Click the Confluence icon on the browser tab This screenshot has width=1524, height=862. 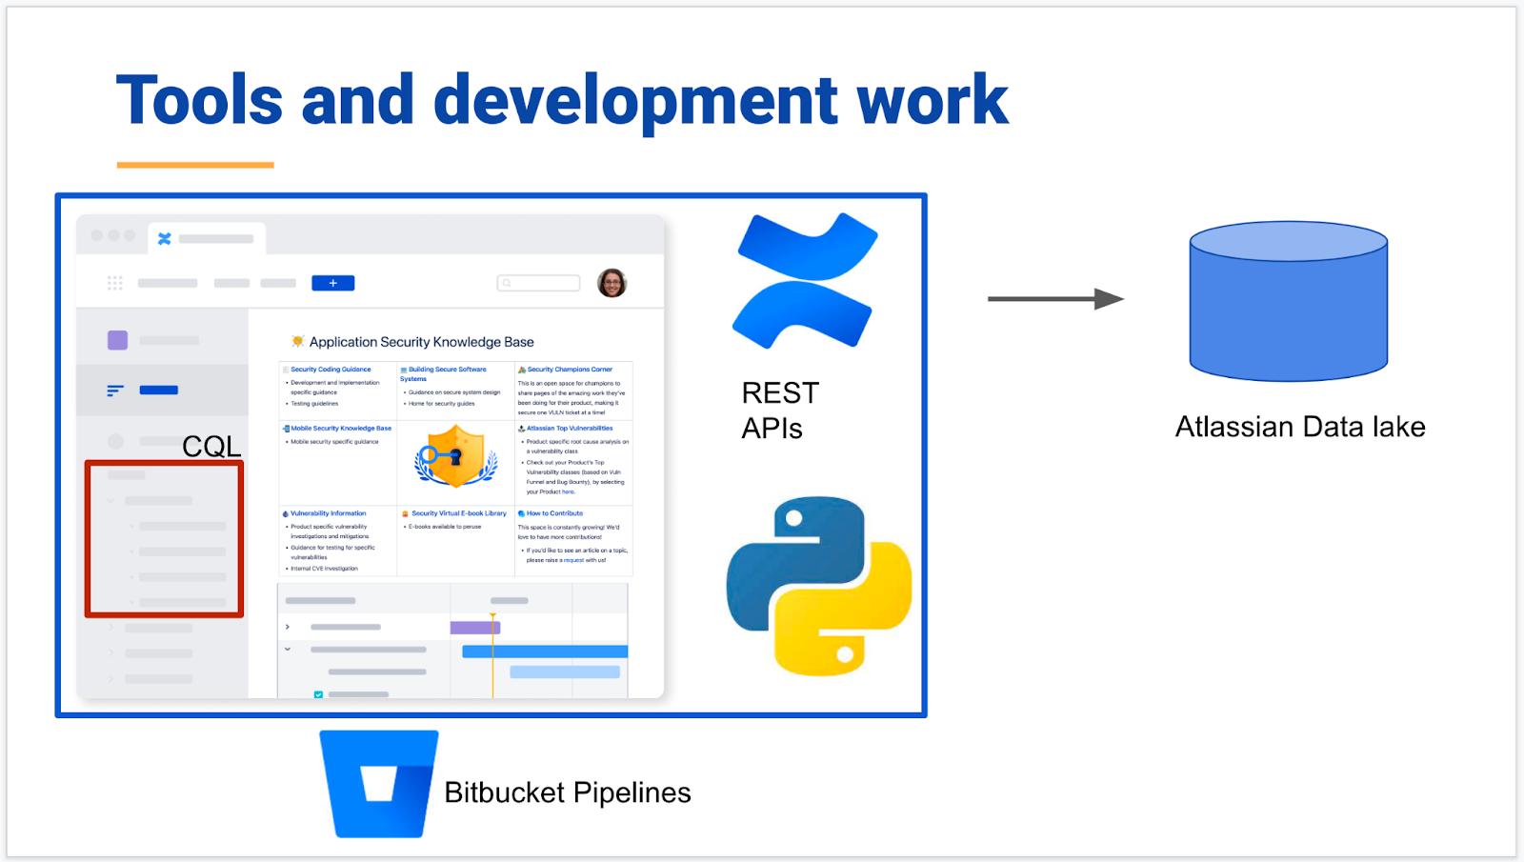pyautogui.click(x=167, y=239)
